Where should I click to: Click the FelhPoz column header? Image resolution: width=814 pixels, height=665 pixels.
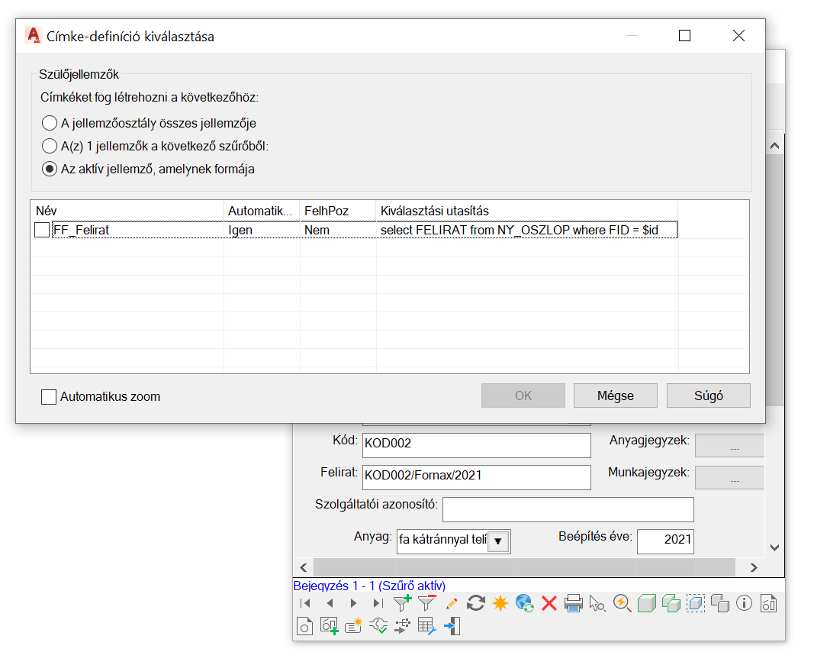337,211
